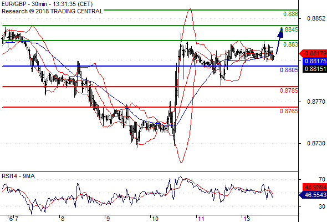Click the red 0.88179 price tag
Screen dimensions: 327x222
(313, 53)
